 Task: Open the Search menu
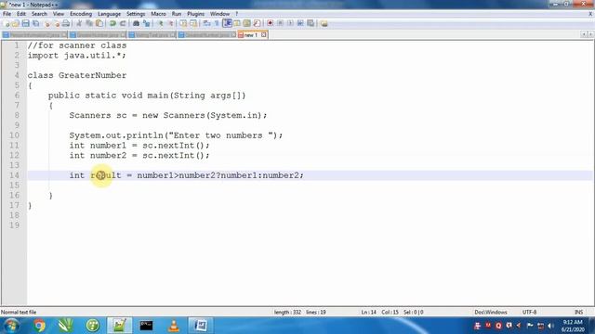pyautogui.click(x=39, y=14)
